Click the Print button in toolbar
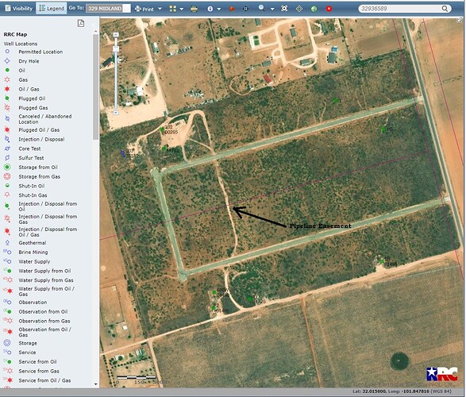466x397 pixels. click(x=144, y=9)
